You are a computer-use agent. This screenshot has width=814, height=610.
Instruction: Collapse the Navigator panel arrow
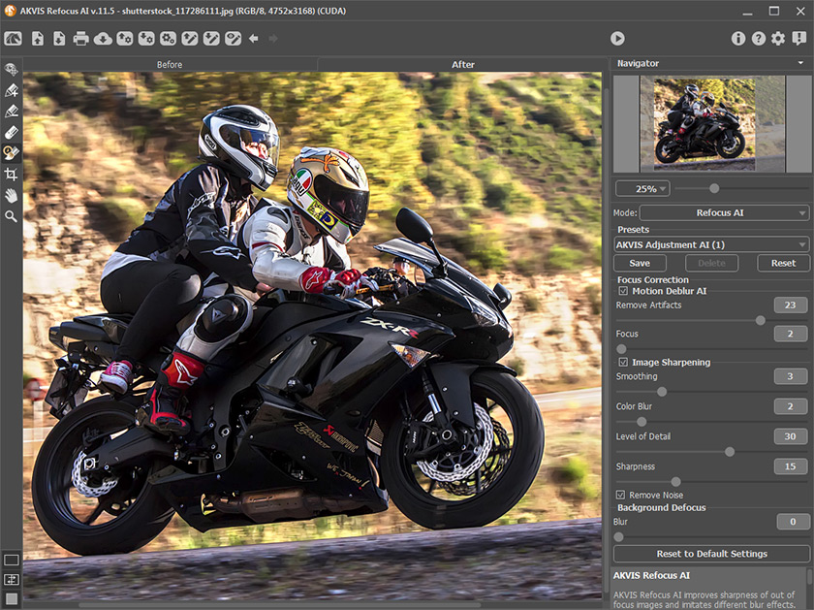[800, 63]
